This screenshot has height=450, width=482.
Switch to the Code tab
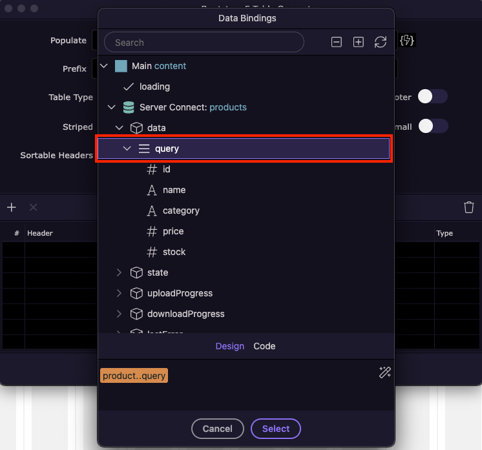coord(264,346)
